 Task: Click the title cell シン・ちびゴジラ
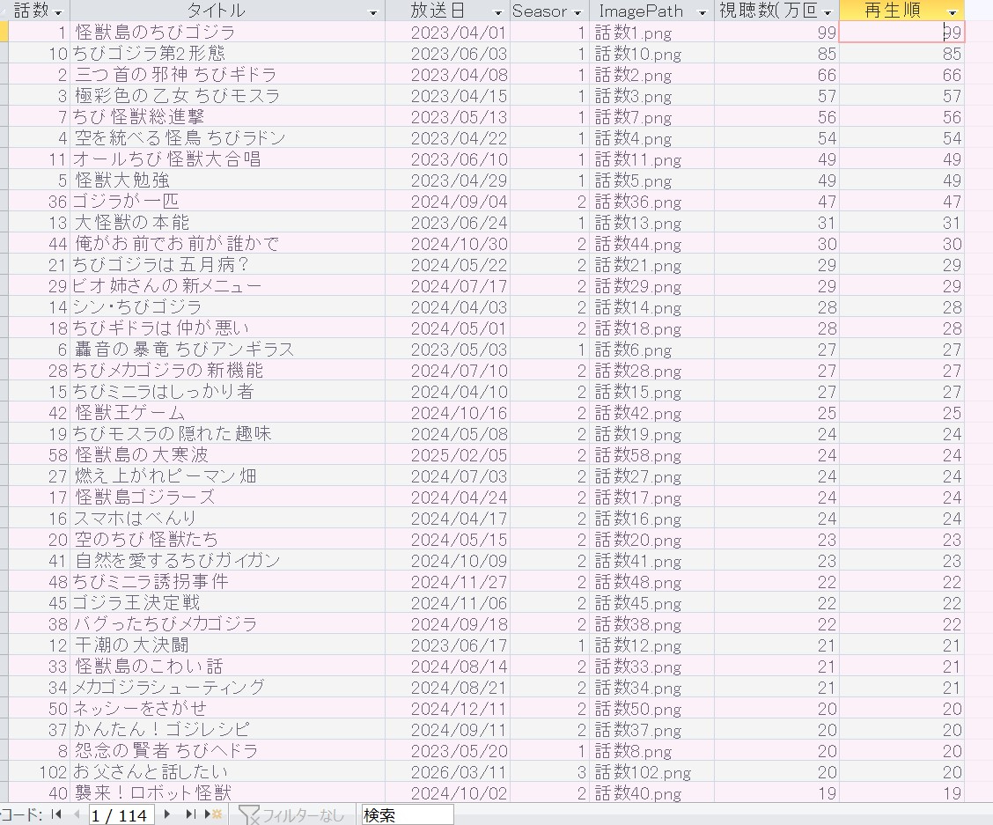click(x=227, y=306)
